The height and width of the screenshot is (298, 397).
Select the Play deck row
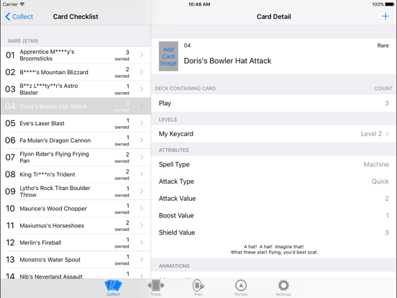point(274,103)
